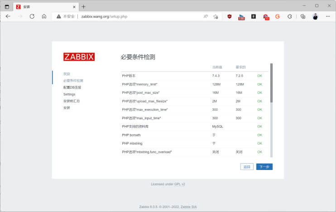Click the memory_limit option row
Image resolution: width=336 pixels, height=212 pixels.
click(194, 84)
